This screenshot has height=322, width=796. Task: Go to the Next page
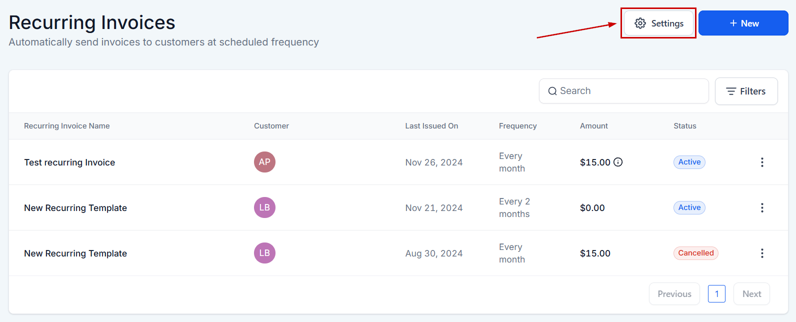pyautogui.click(x=751, y=294)
